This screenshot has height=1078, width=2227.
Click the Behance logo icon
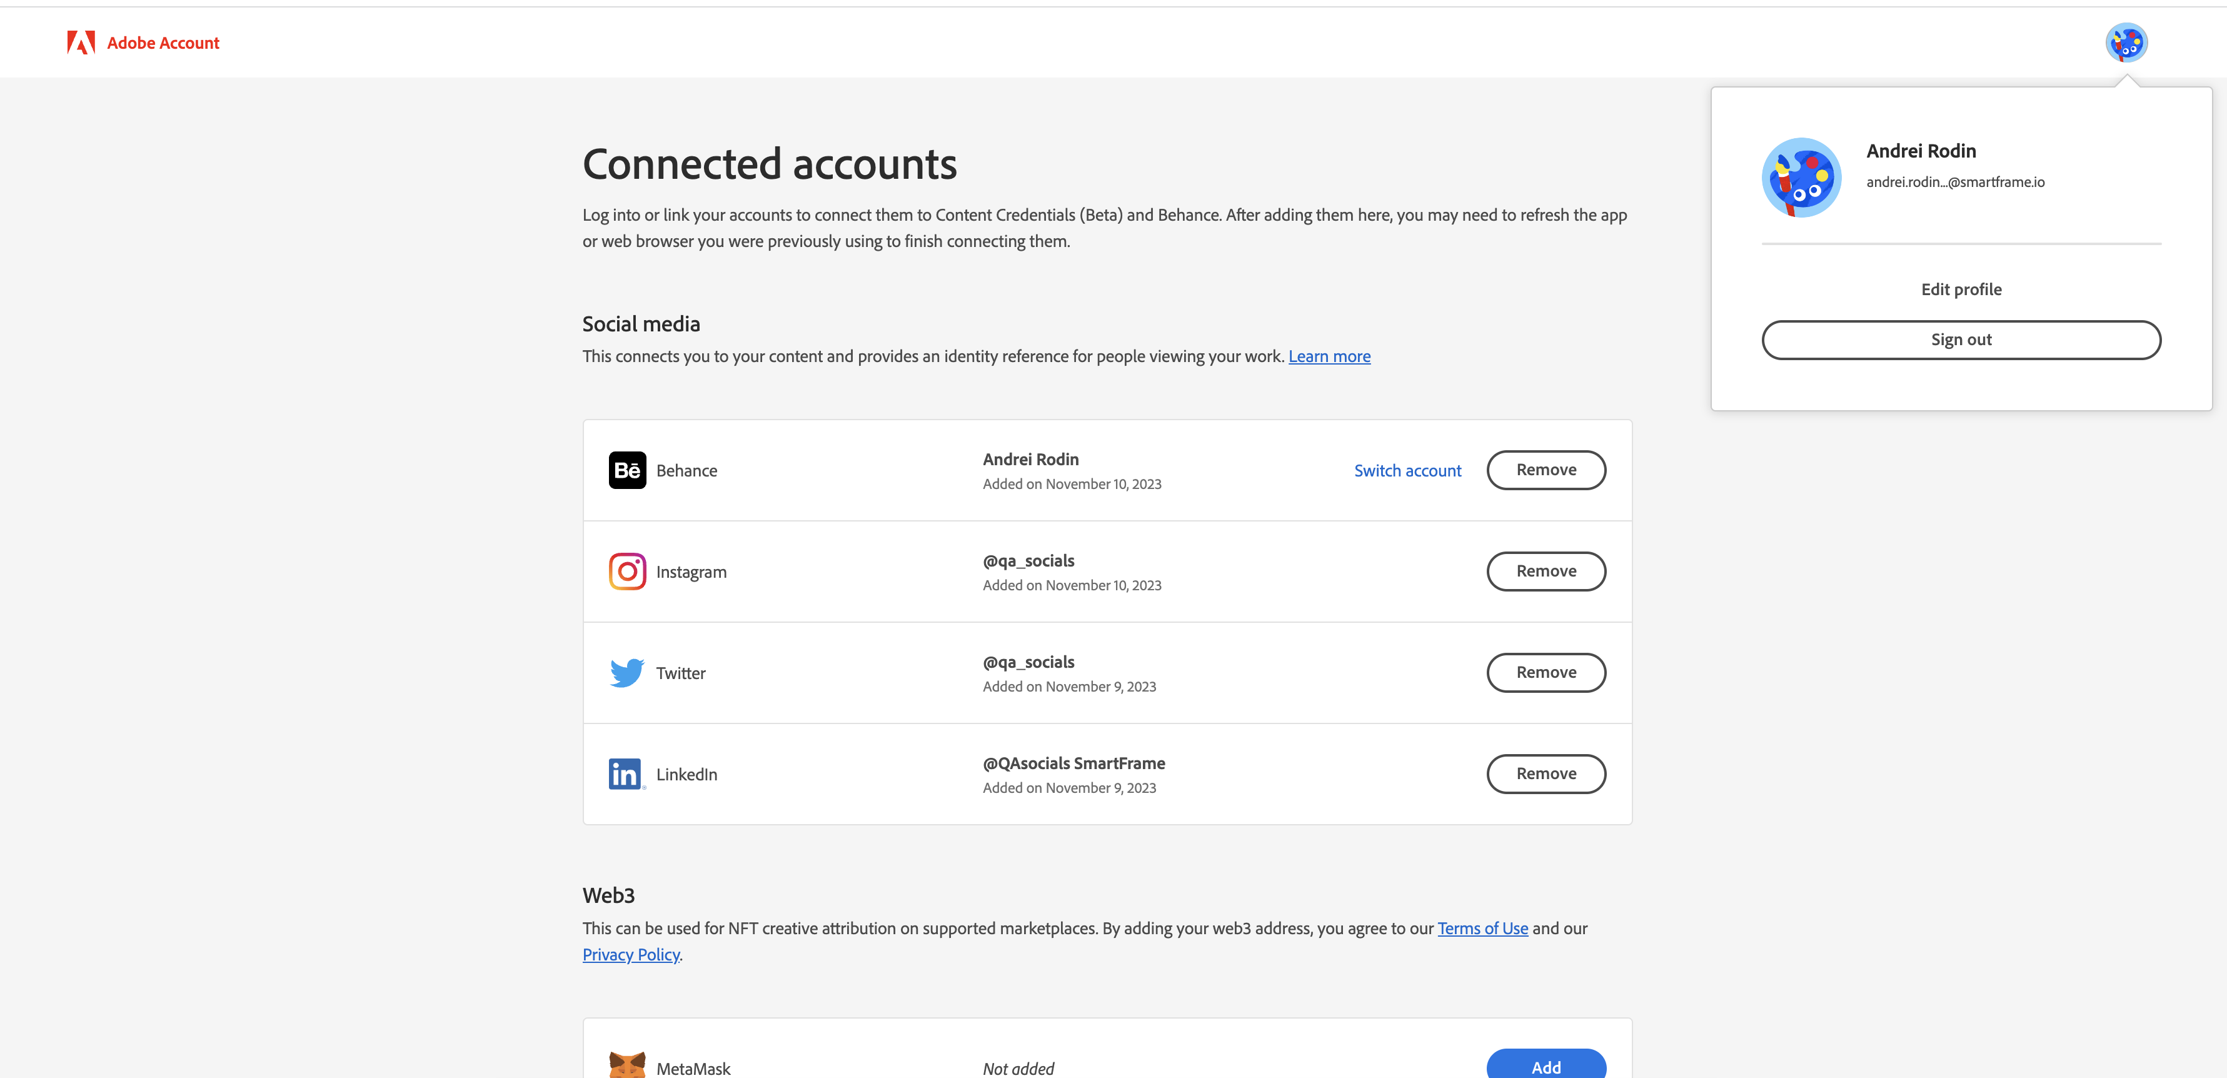click(x=627, y=470)
